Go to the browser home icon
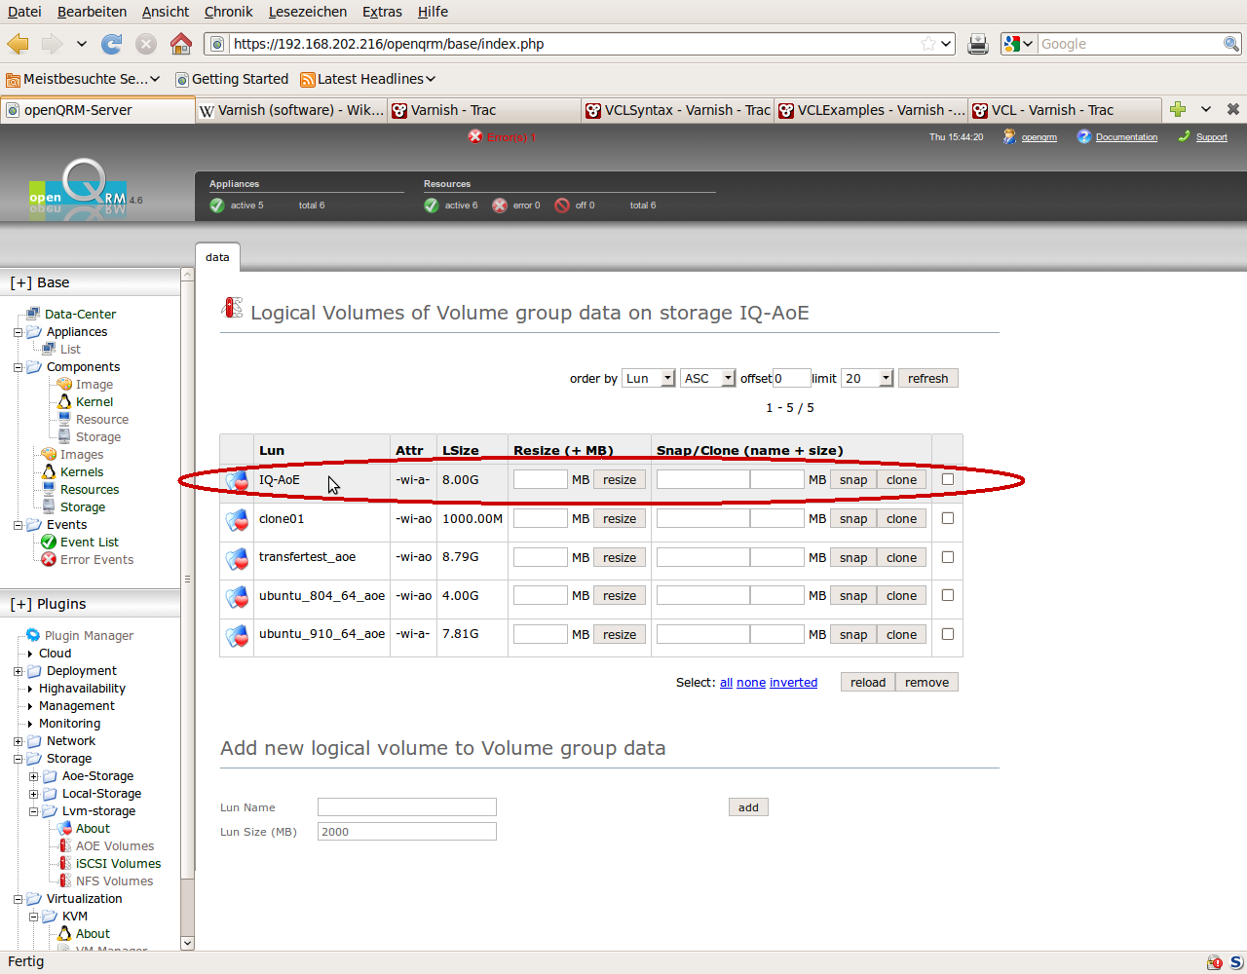The height and width of the screenshot is (974, 1247). [x=180, y=44]
